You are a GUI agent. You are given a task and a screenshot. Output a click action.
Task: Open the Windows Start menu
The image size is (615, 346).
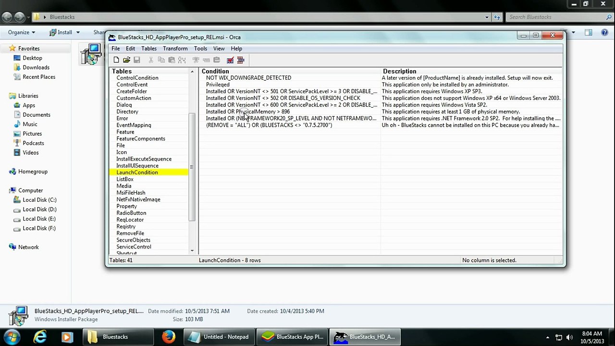12,336
